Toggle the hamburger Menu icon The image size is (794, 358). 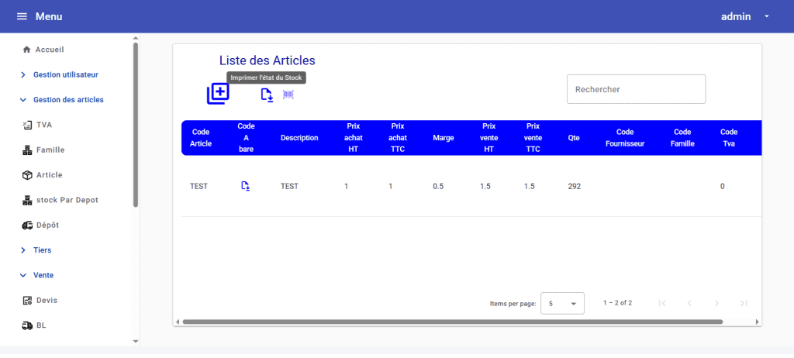pyautogui.click(x=22, y=16)
